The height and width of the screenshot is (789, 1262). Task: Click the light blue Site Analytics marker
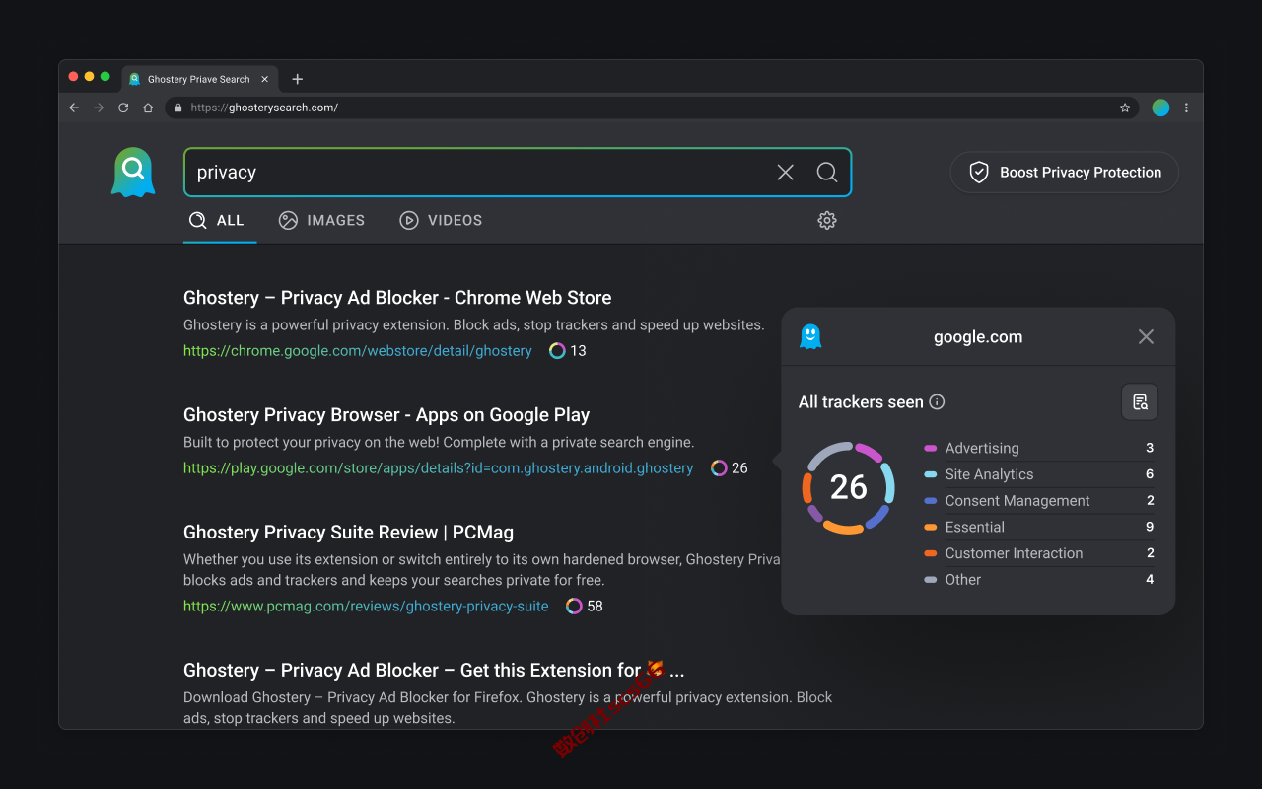tap(930, 474)
